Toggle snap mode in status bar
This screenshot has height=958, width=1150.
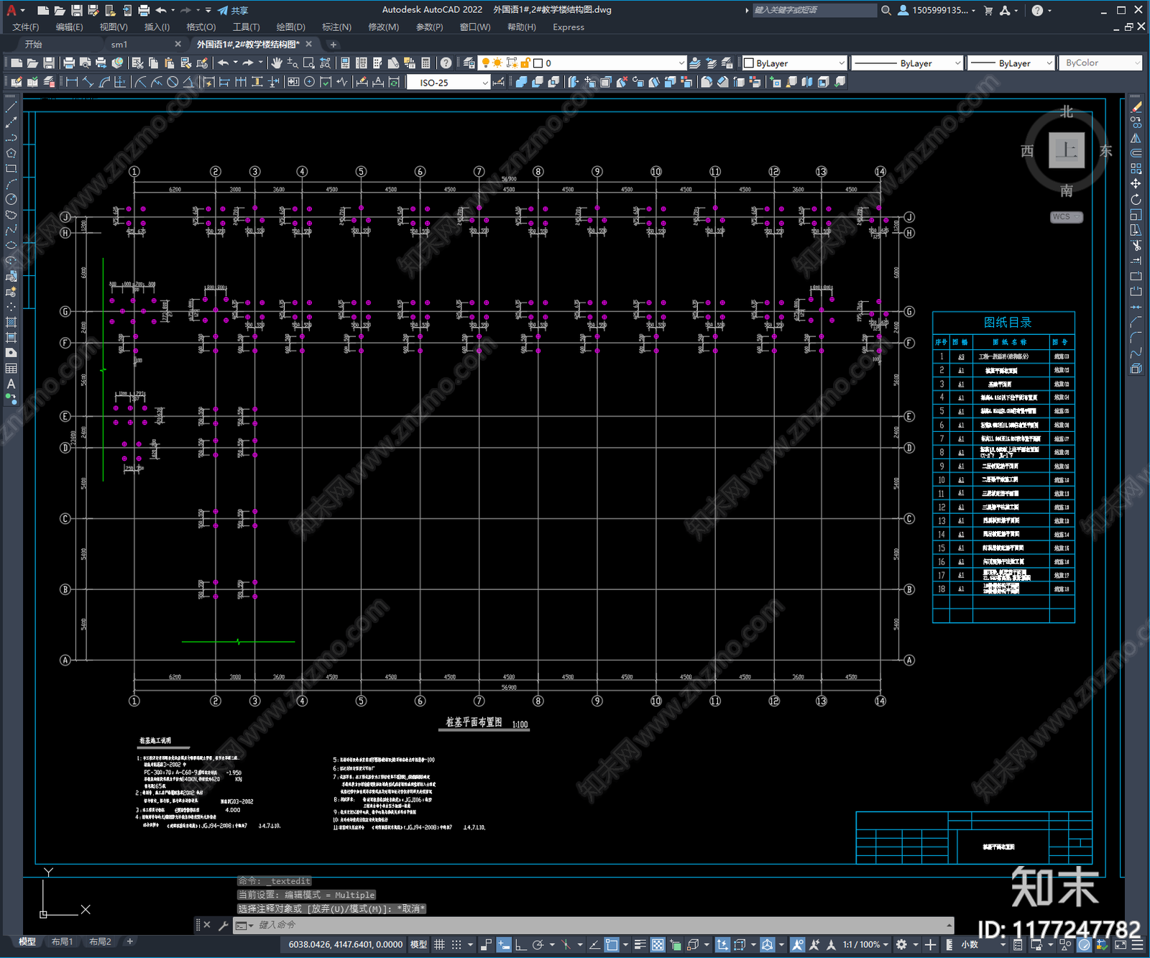456,944
